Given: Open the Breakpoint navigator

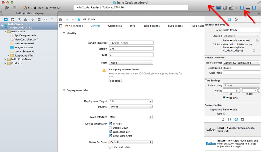Looking at the screenshot, I should click(x=46, y=19).
